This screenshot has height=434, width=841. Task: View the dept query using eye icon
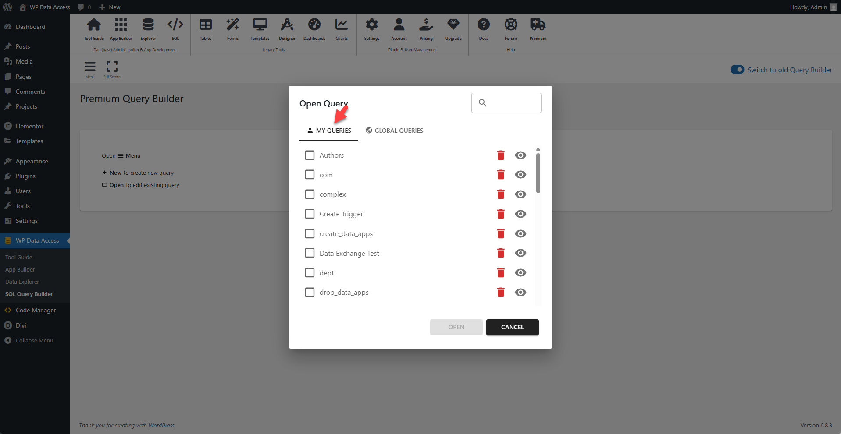(520, 273)
